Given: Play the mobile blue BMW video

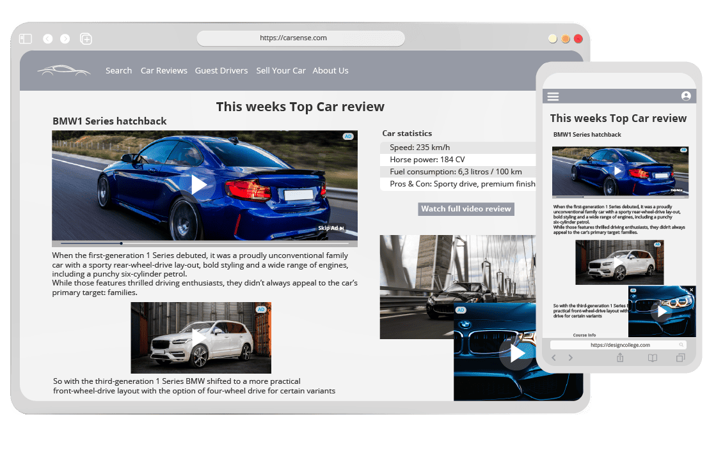Looking at the screenshot, I should click(618, 171).
